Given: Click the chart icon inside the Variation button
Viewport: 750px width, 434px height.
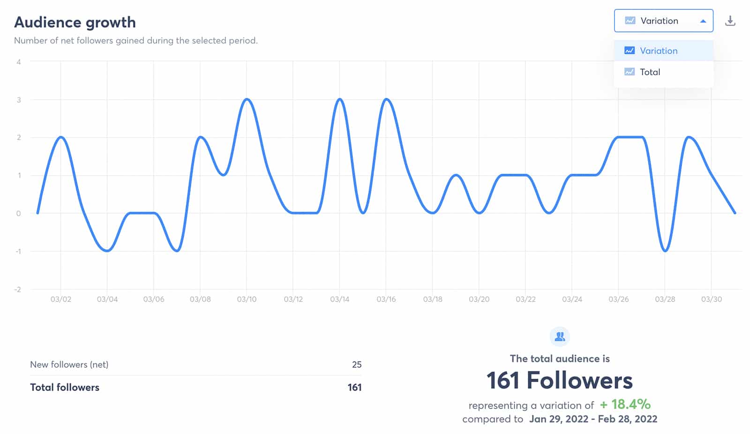Looking at the screenshot, I should coord(629,21).
